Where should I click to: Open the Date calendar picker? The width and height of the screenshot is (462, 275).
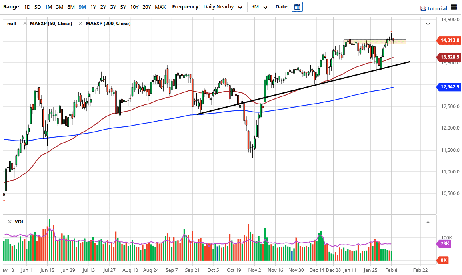[297, 7]
